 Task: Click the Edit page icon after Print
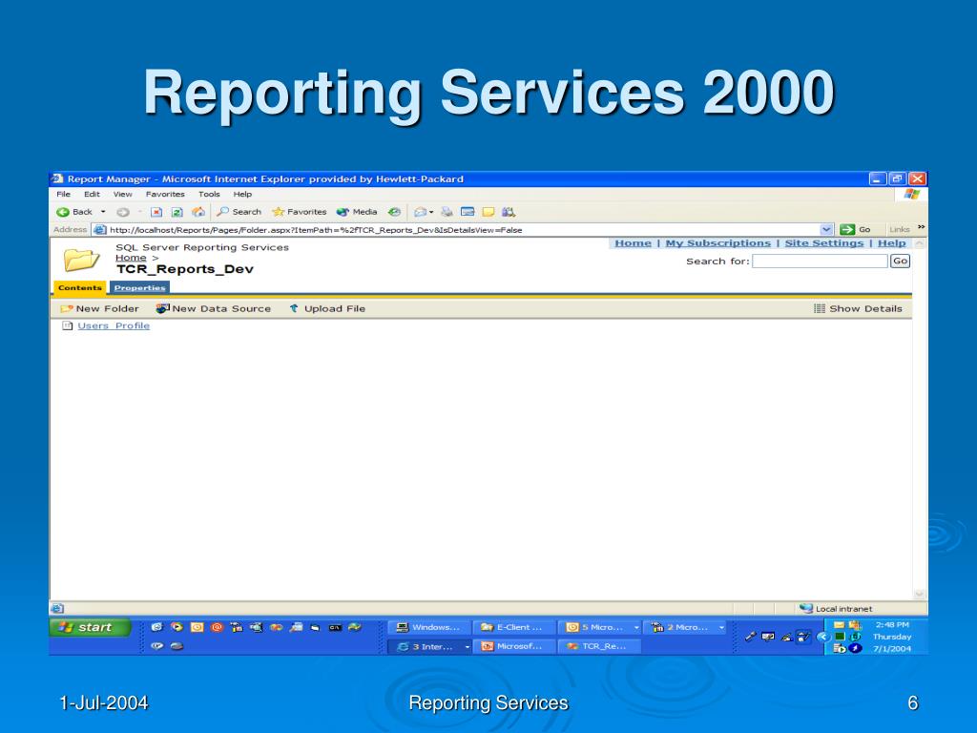pyautogui.click(x=468, y=212)
